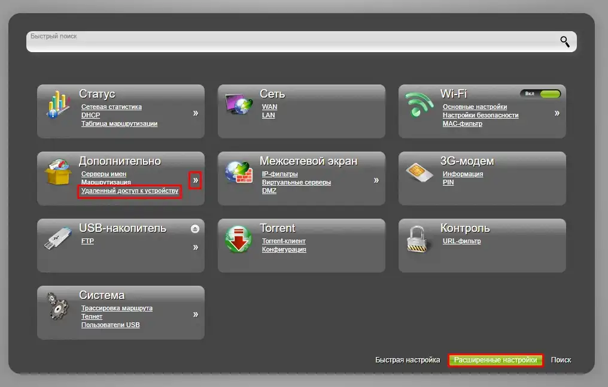
Task: Open the WAN settings link
Action: 269,107
